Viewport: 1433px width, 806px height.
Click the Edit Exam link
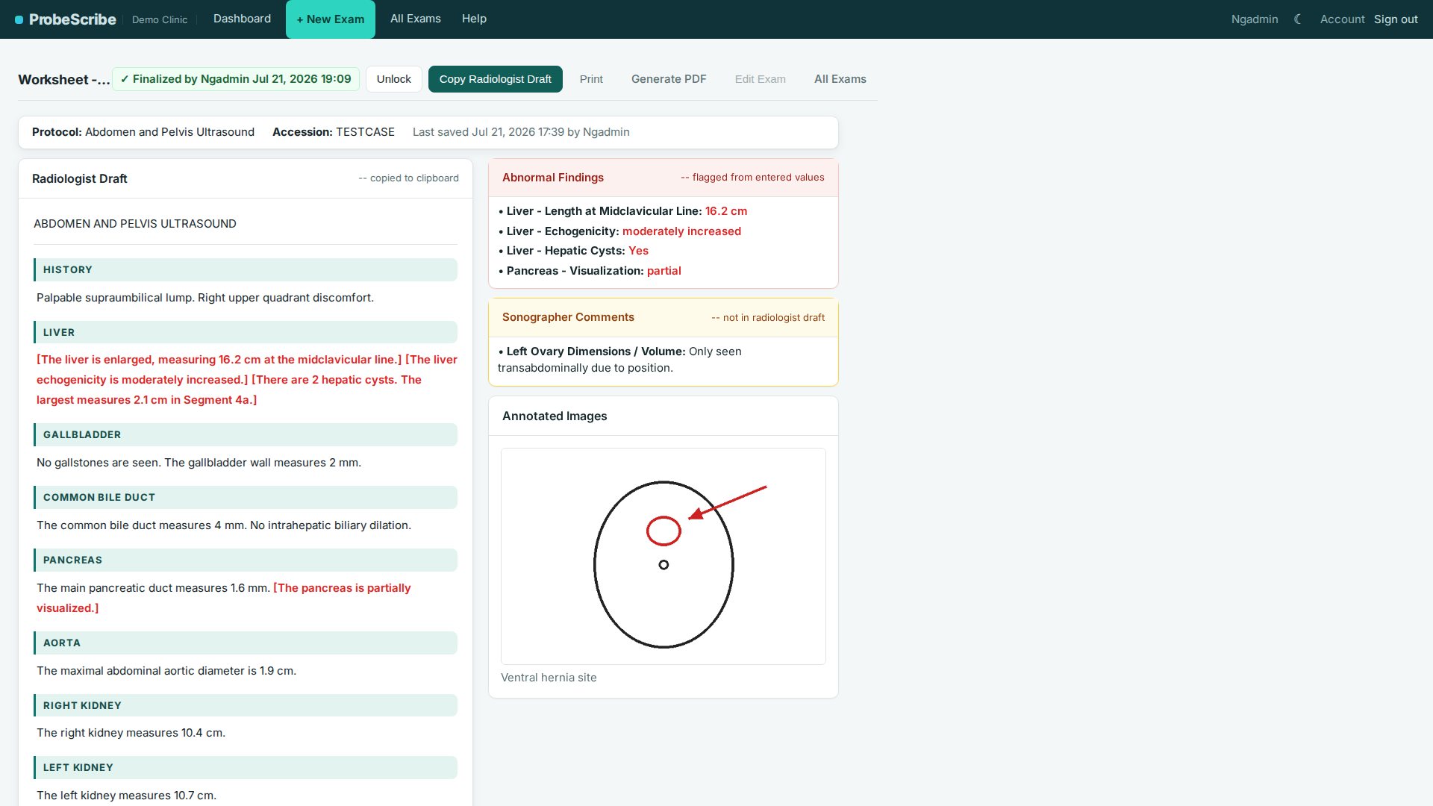[x=761, y=79]
